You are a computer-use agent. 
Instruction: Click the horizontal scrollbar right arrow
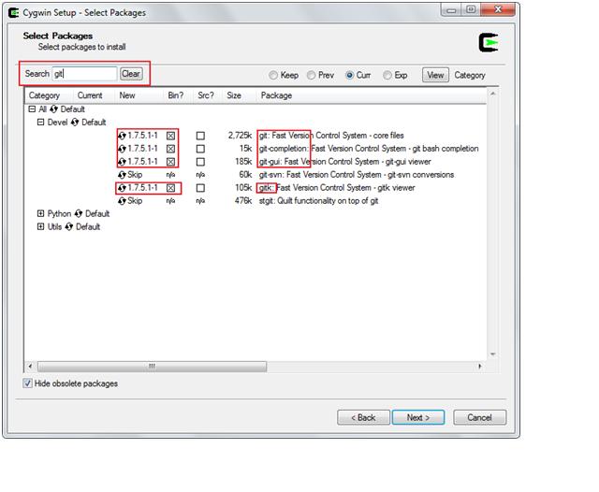(x=480, y=367)
